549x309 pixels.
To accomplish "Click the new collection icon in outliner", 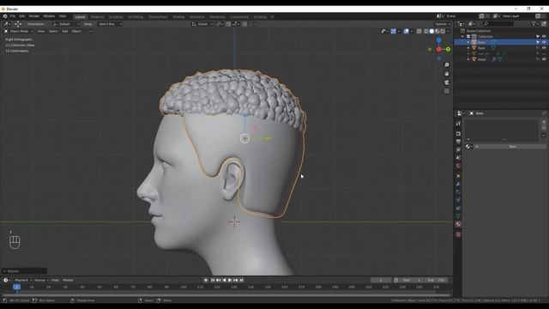I will [x=544, y=24].
